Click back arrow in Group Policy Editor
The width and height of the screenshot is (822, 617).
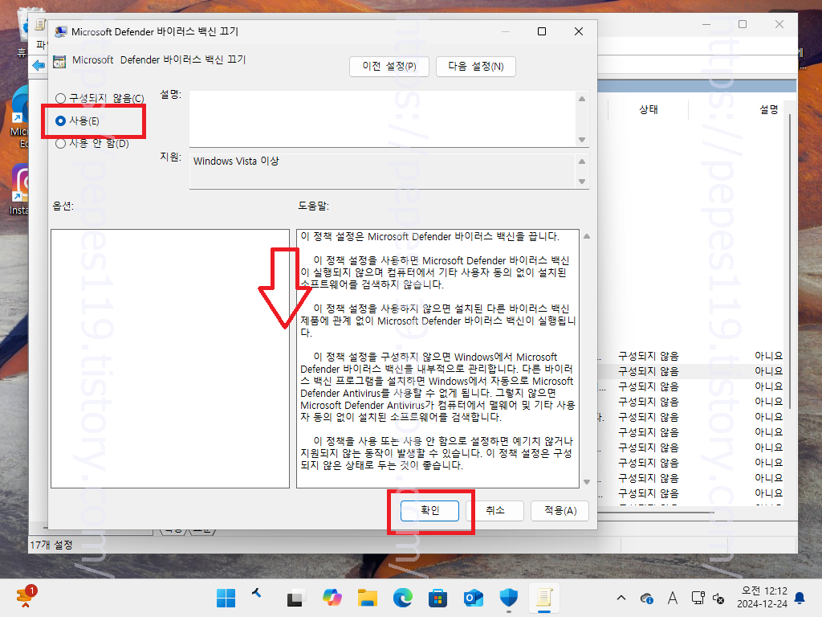(39, 65)
